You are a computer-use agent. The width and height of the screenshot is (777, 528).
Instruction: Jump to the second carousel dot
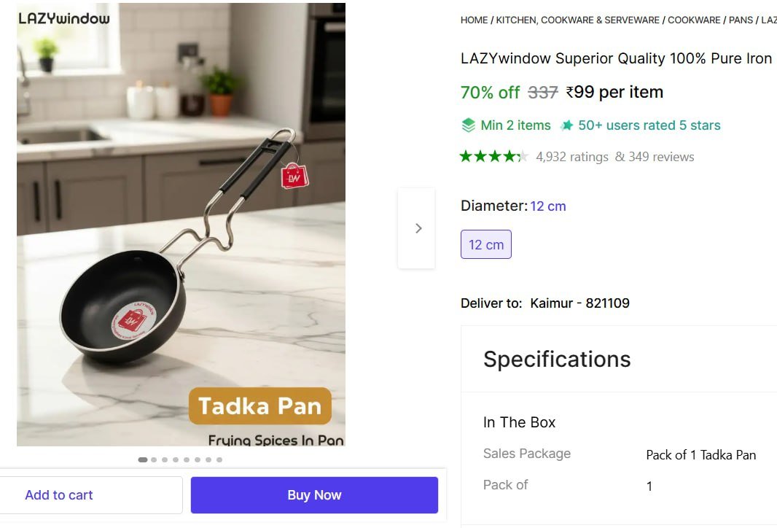[154, 459]
